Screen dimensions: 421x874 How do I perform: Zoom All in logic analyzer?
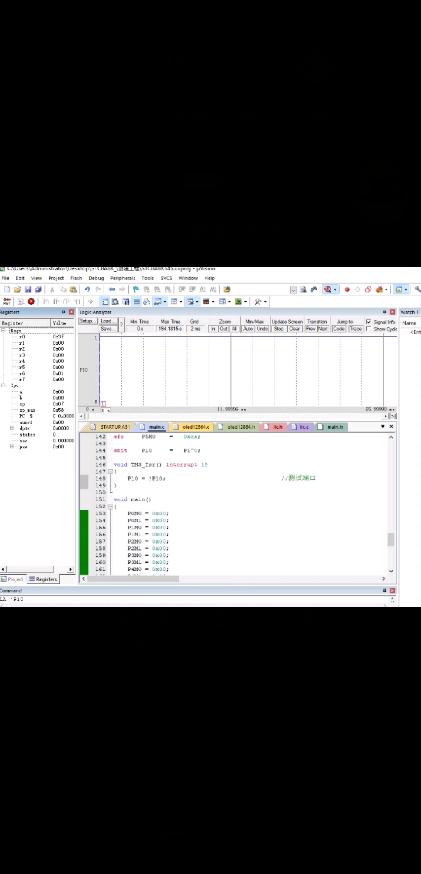point(234,329)
